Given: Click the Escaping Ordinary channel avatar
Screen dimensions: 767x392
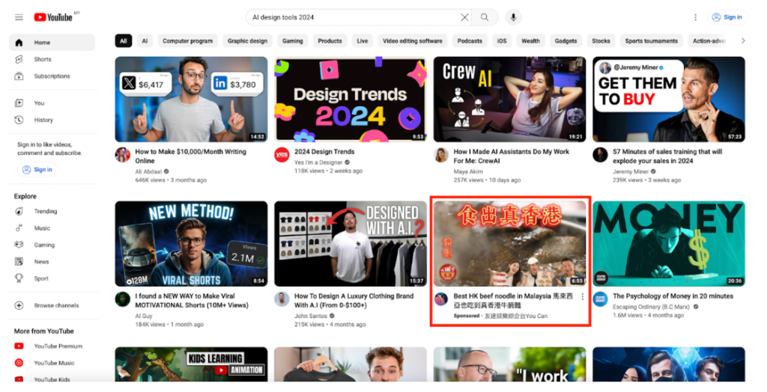Looking at the screenshot, I should [600, 299].
